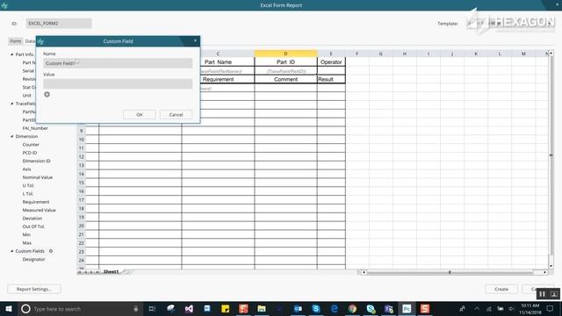Cancel the Custom Field dialog

(x=176, y=115)
